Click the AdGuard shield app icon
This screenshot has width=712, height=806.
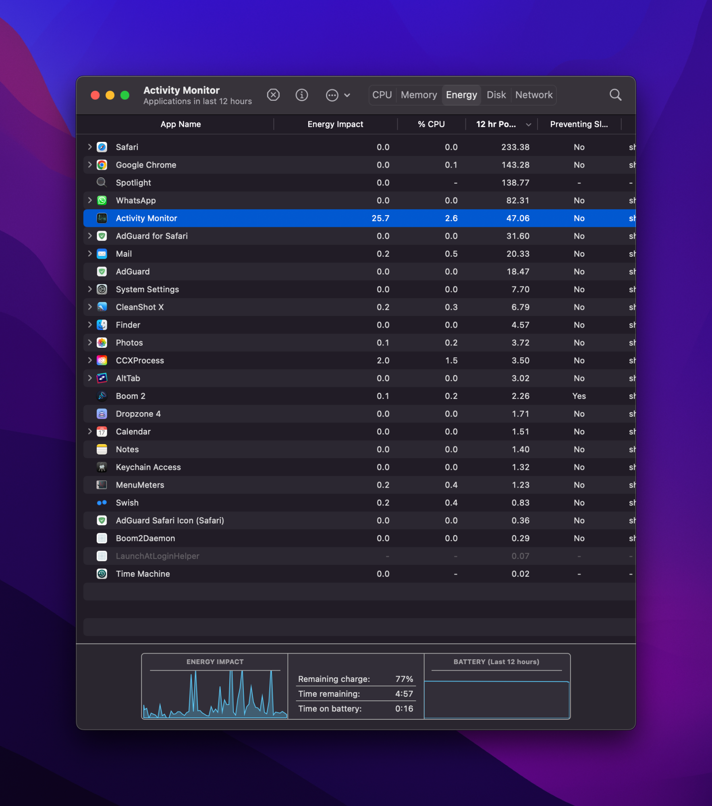click(102, 272)
